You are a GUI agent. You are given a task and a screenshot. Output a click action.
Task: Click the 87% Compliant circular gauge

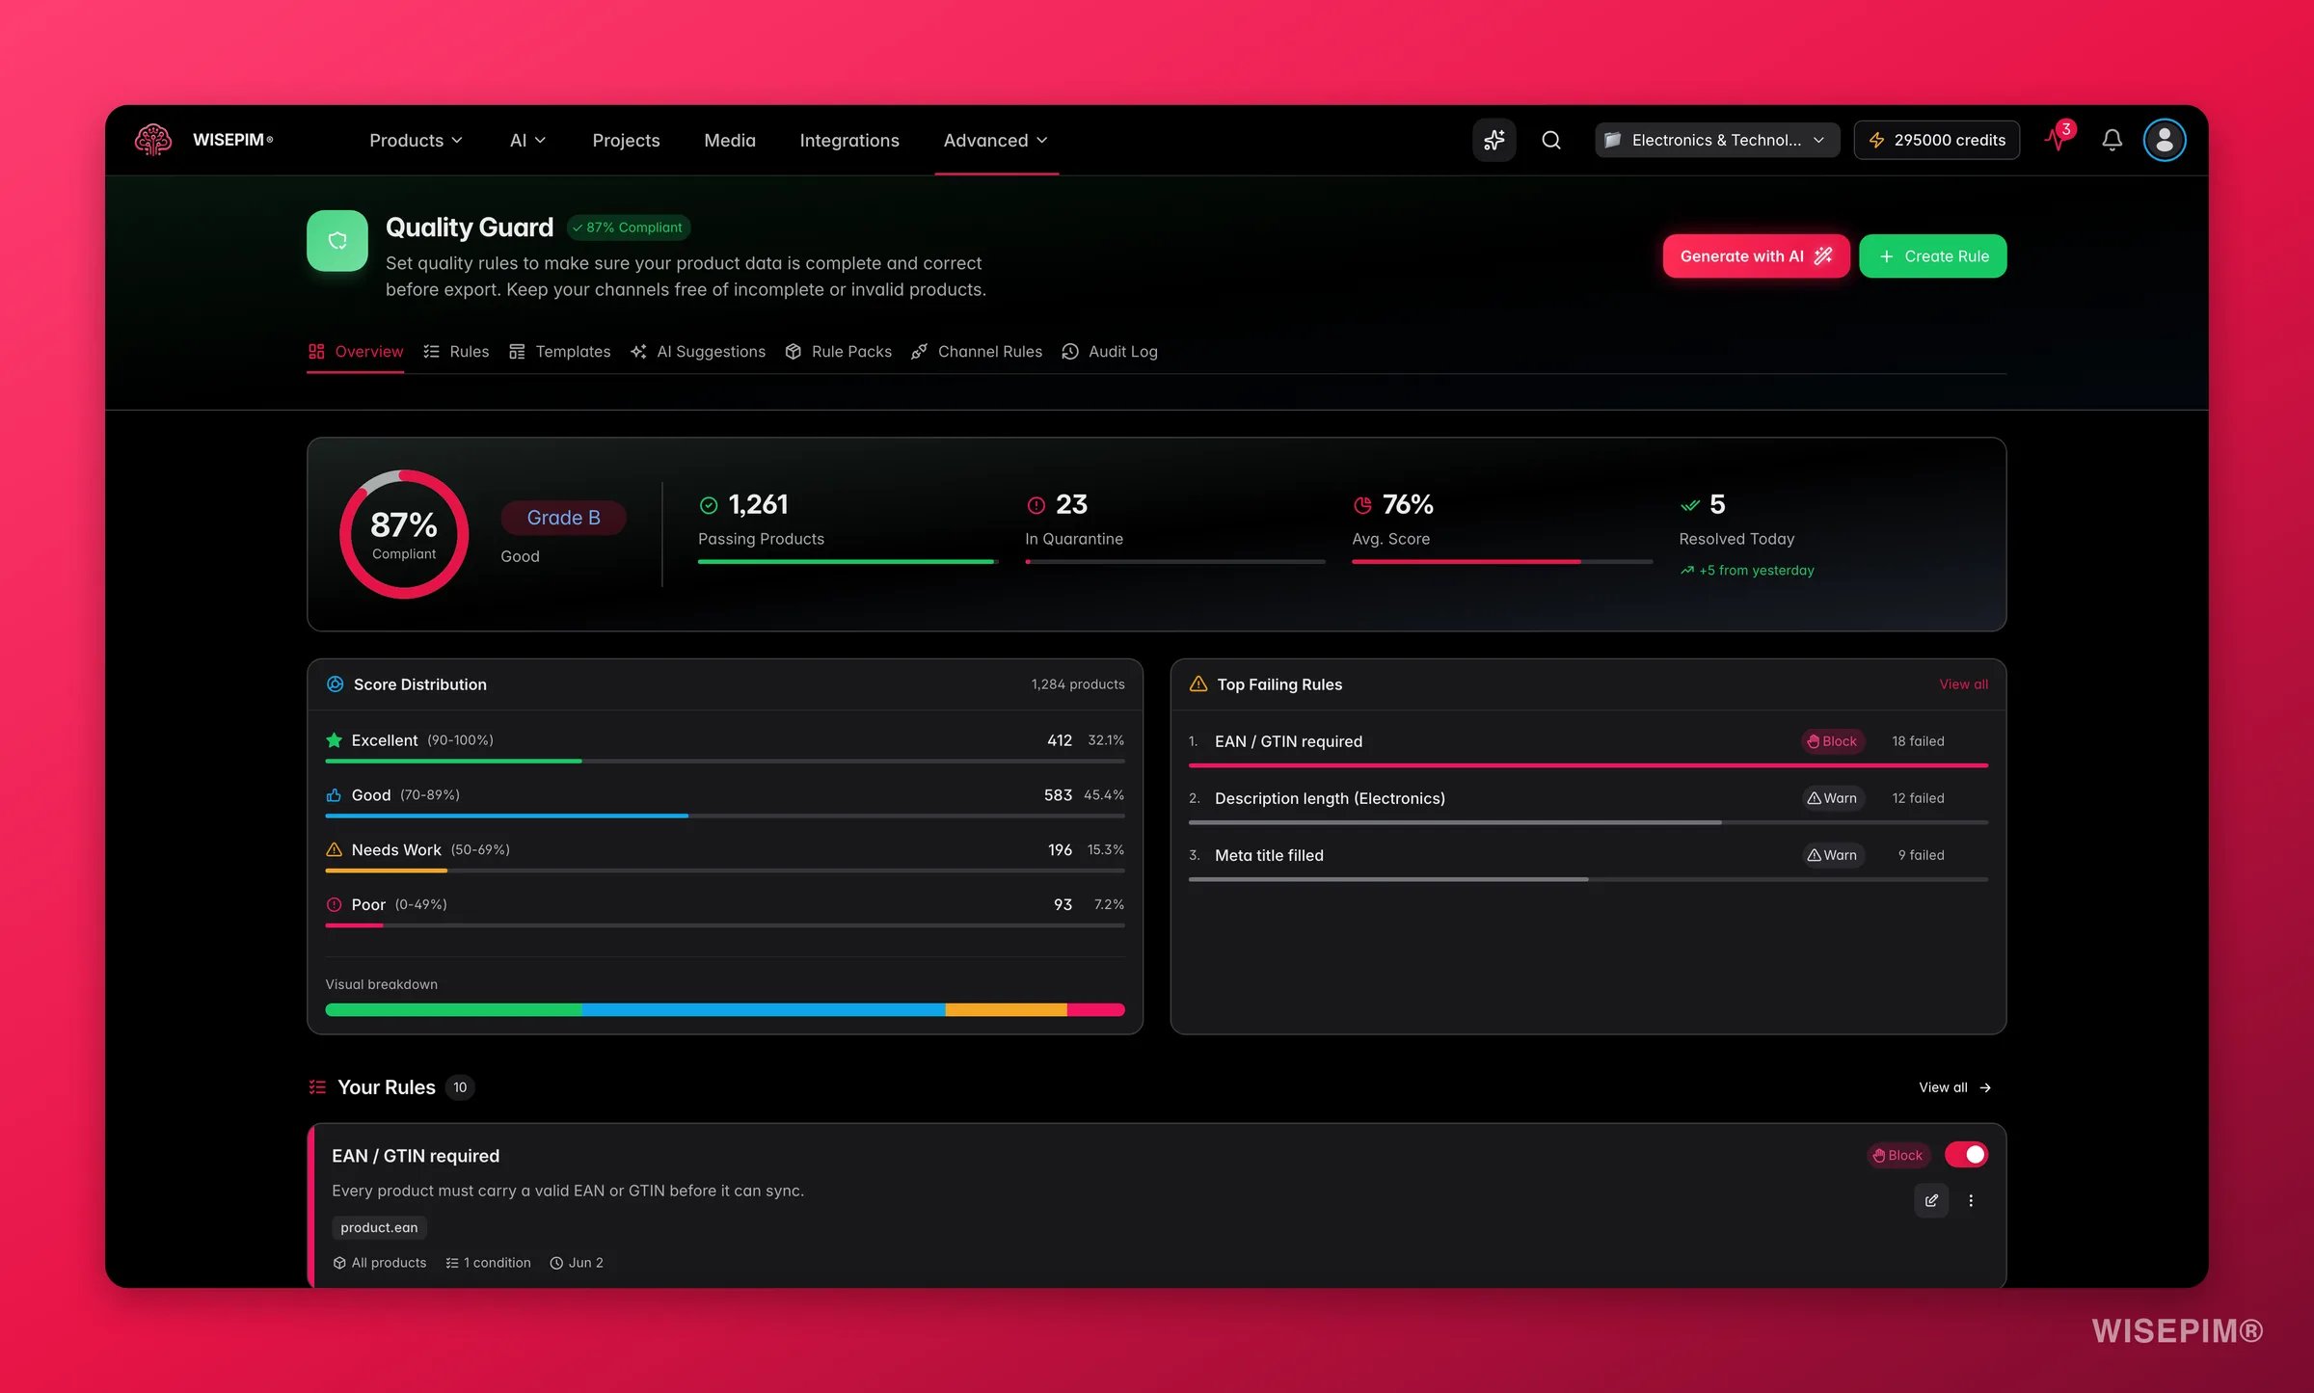click(404, 534)
